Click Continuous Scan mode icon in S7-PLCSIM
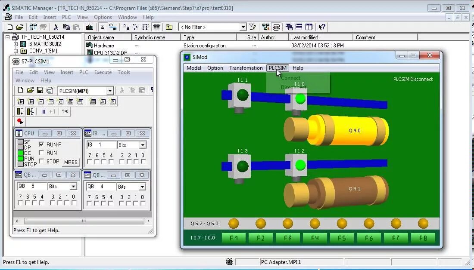Viewport: 474px width, 270px height. 31,112
